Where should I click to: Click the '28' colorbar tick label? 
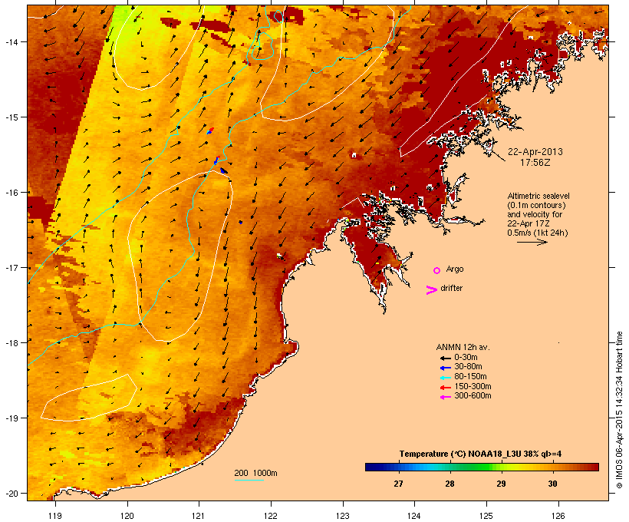pos(450,484)
